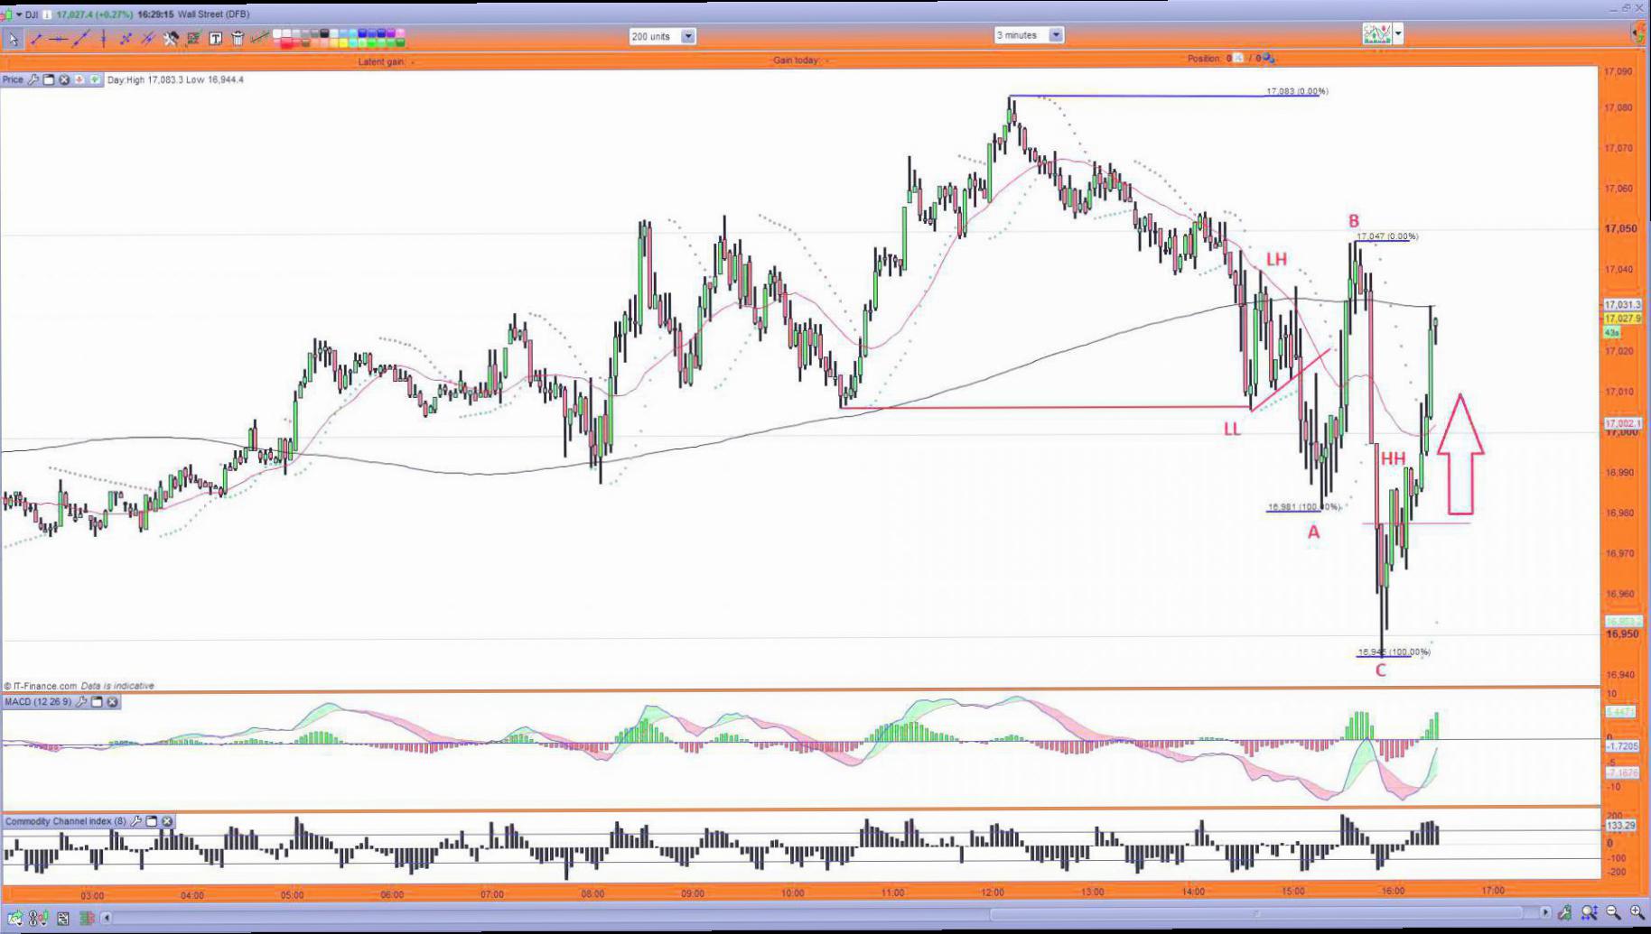Toggle the MACD panel window state
Screen dimensions: 1651x934
point(97,701)
